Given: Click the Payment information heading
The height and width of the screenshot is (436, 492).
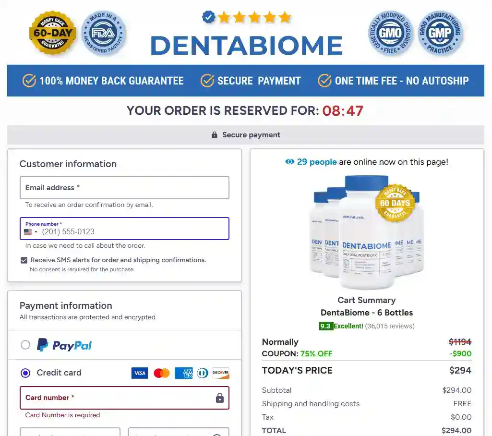Looking at the screenshot, I should [x=66, y=305].
